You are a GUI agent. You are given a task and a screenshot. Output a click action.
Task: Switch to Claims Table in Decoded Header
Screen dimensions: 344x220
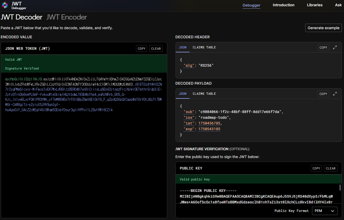coord(204,47)
